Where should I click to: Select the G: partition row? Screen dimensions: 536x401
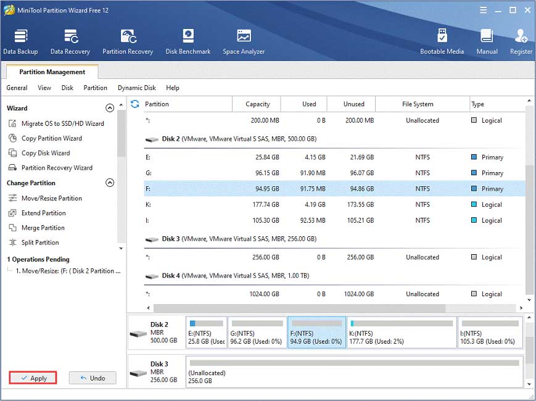click(334, 173)
